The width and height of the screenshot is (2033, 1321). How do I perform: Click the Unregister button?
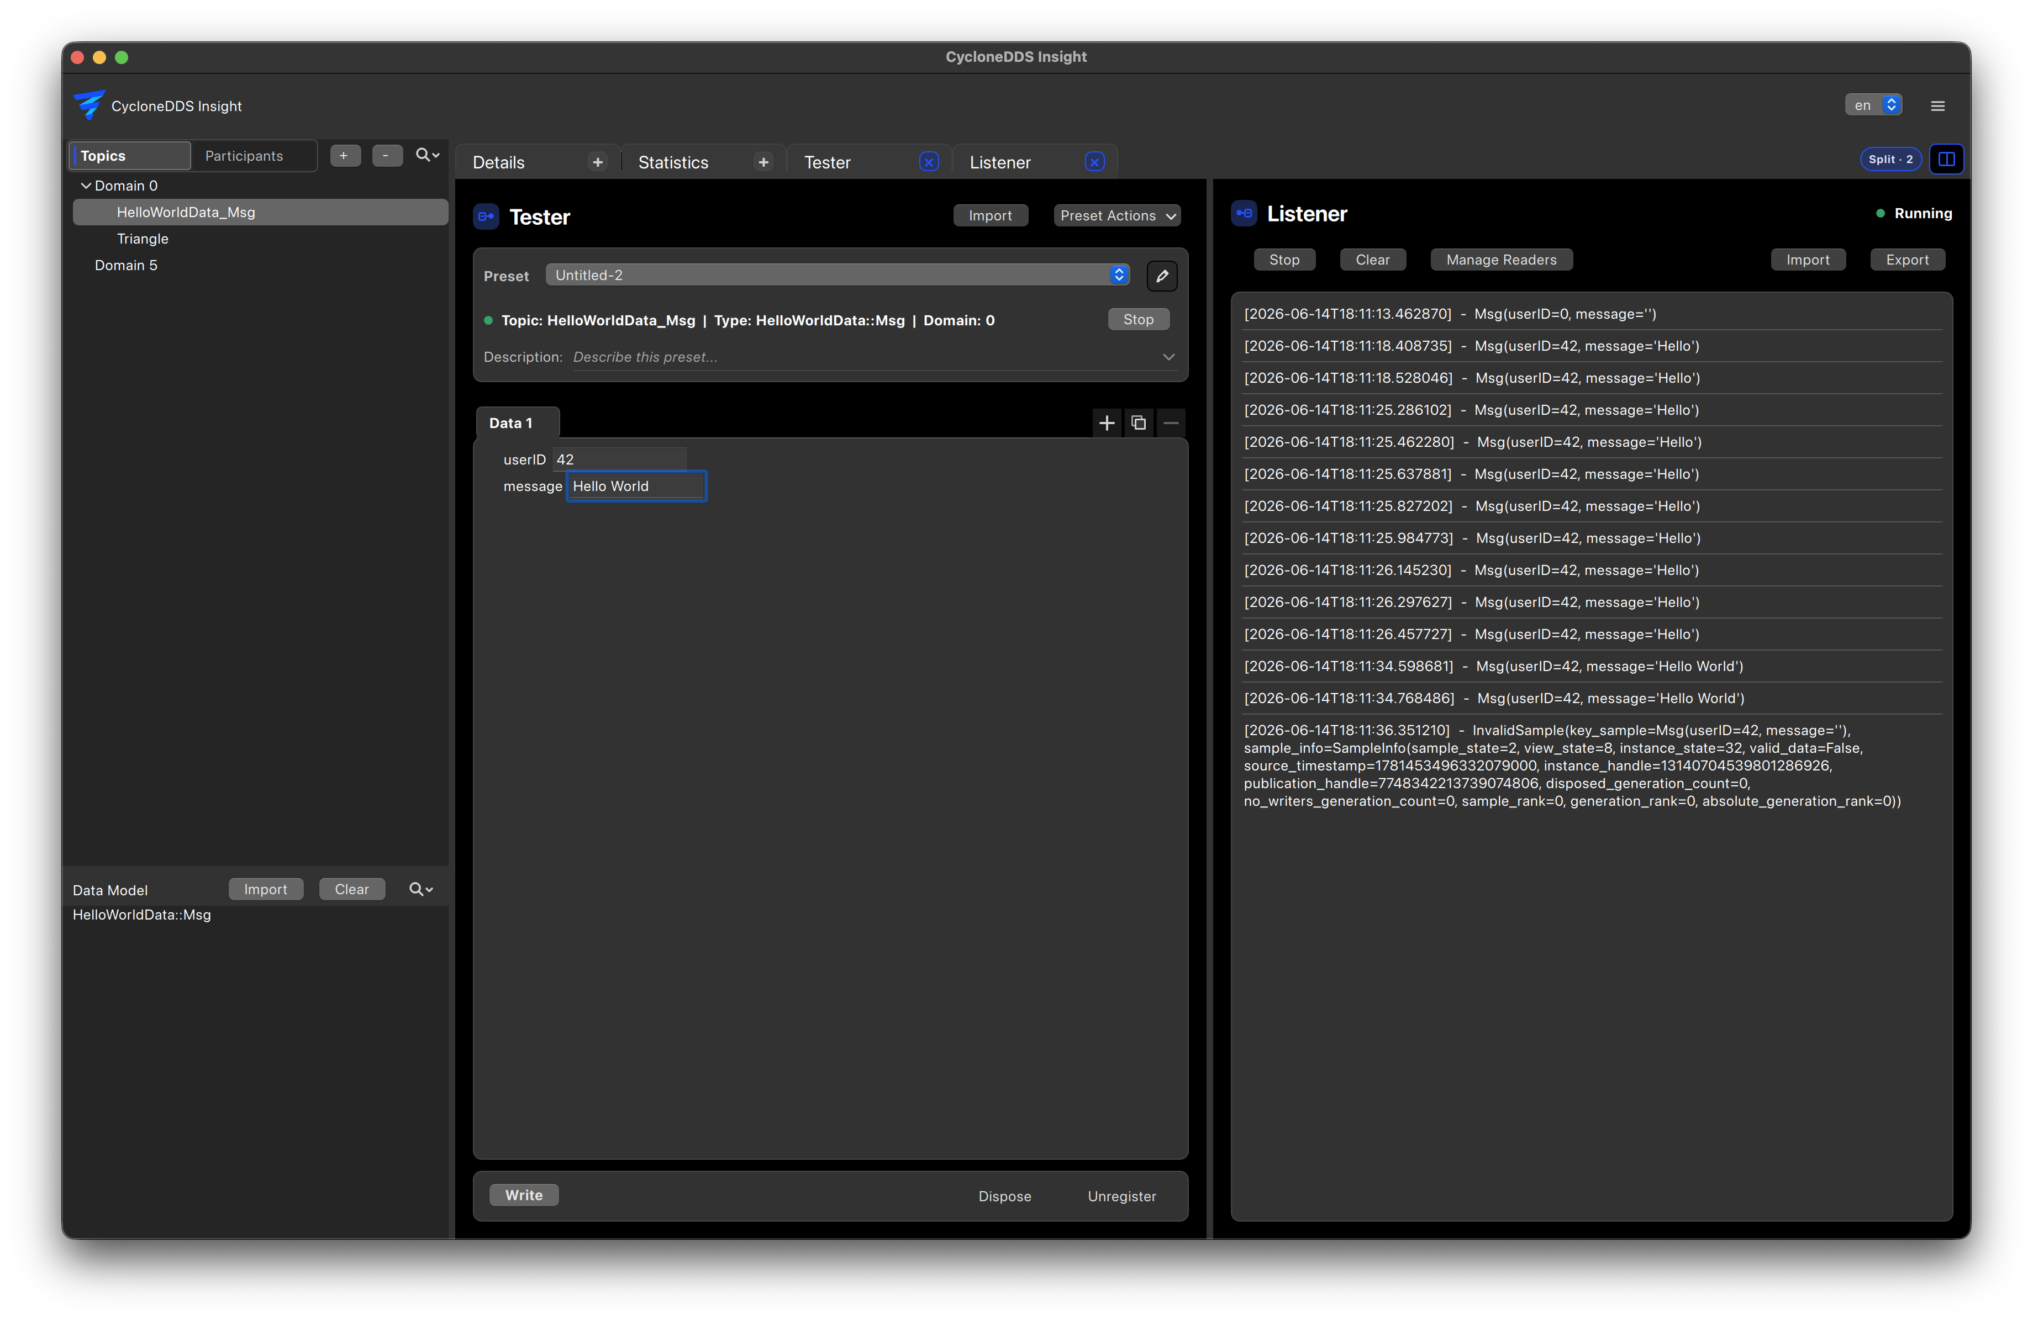[1121, 1196]
